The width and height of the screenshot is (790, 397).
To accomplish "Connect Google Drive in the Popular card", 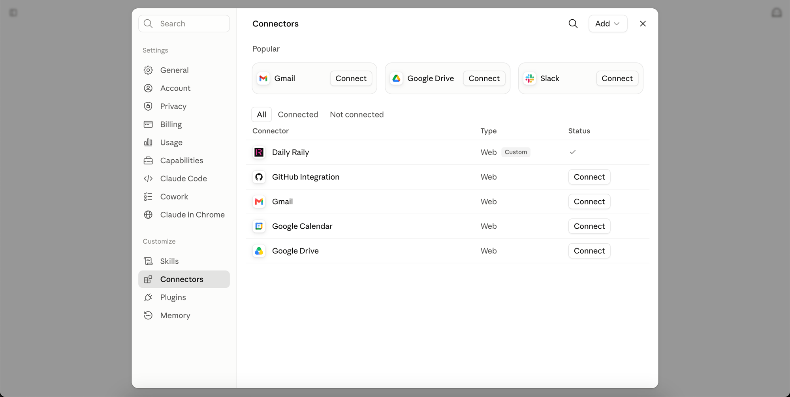I will coord(484,78).
